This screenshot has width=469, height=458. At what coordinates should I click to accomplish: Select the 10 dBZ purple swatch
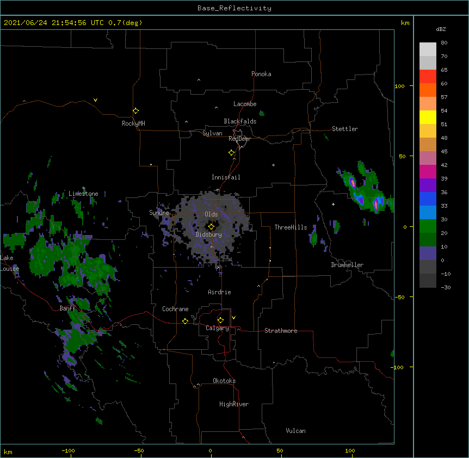coord(428,253)
